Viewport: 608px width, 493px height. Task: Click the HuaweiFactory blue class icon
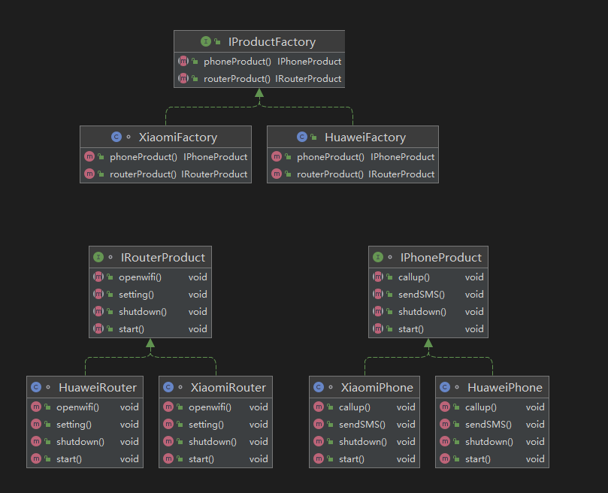302,137
